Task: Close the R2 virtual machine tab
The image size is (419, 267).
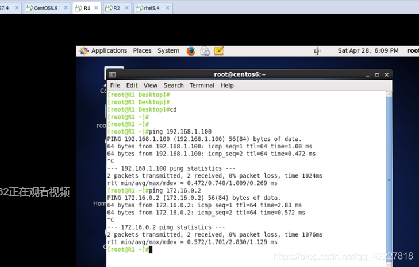Action: pyautogui.click(x=126, y=7)
